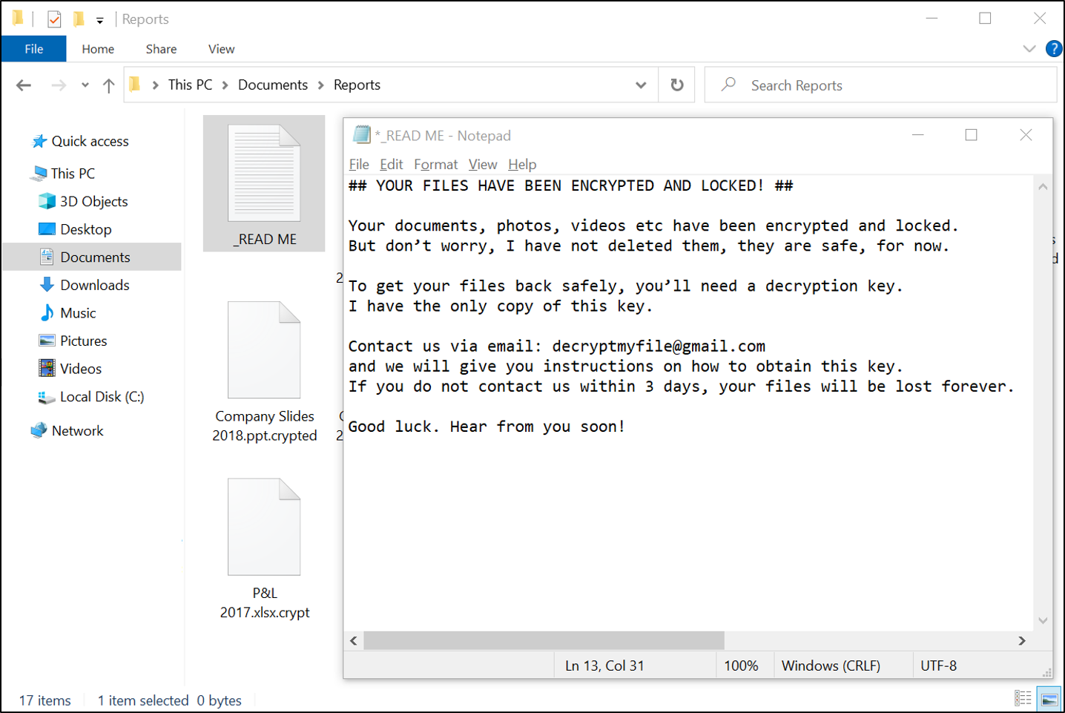
Task: Switch to Details view icon in Explorer
Action: pyautogui.click(x=1023, y=698)
